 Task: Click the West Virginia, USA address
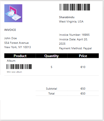(71, 22)
